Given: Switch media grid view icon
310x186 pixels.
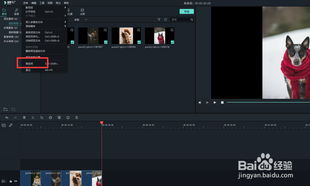Looking at the screenshot, I should tap(166, 20).
